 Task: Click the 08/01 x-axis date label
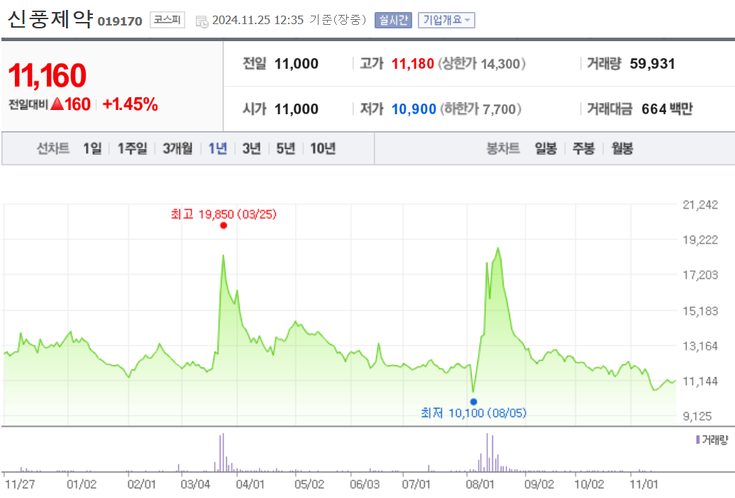[x=480, y=485]
